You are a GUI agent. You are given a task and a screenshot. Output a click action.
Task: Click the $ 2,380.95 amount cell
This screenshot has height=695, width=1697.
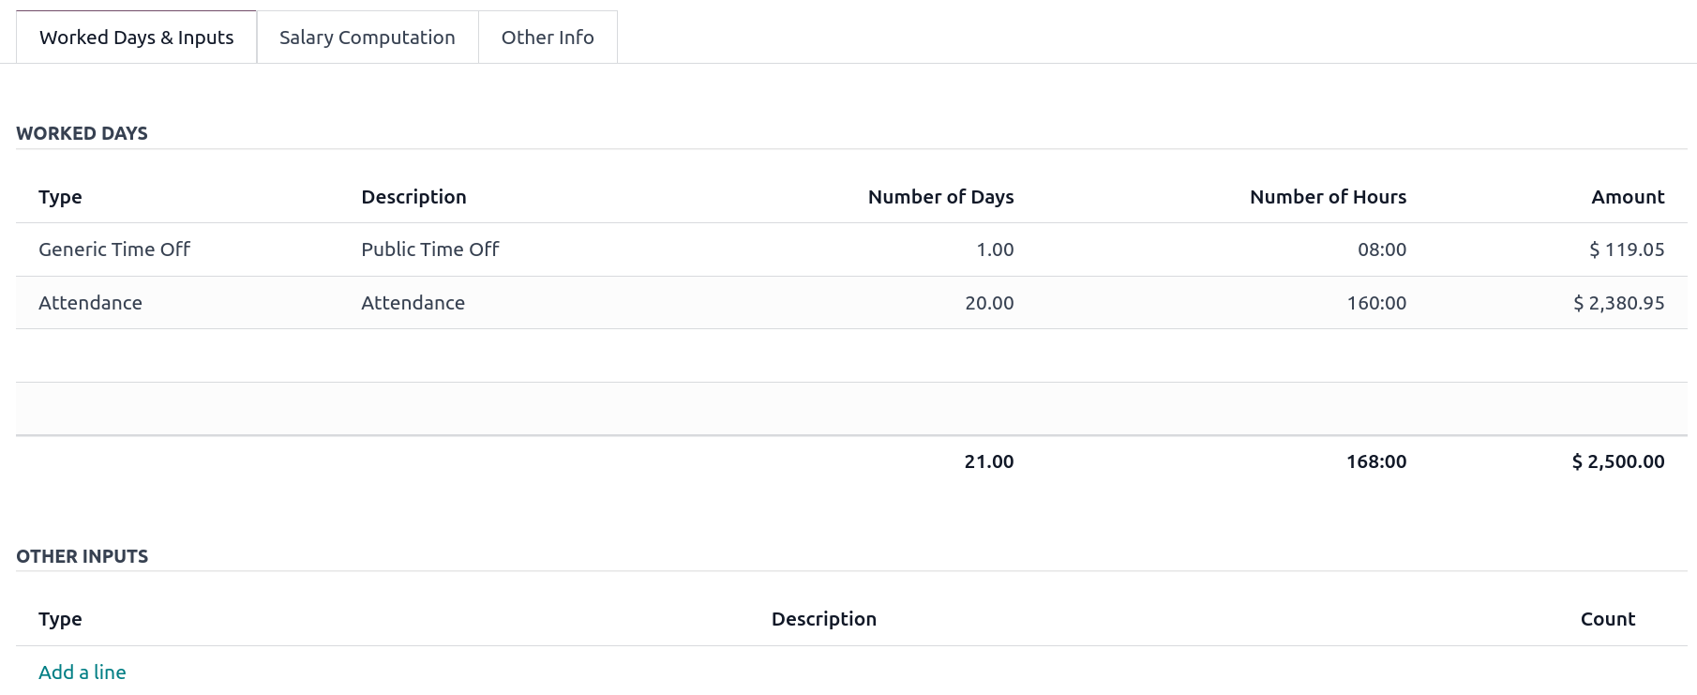click(x=1618, y=303)
